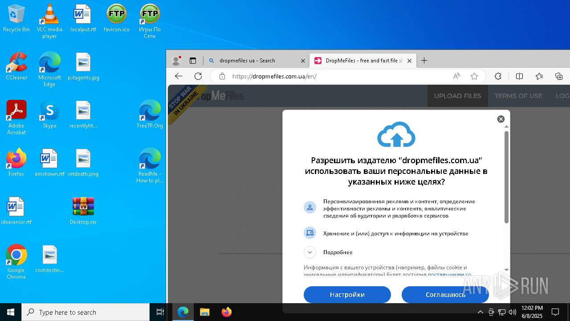Show hidden system tray icons

click(x=480, y=312)
